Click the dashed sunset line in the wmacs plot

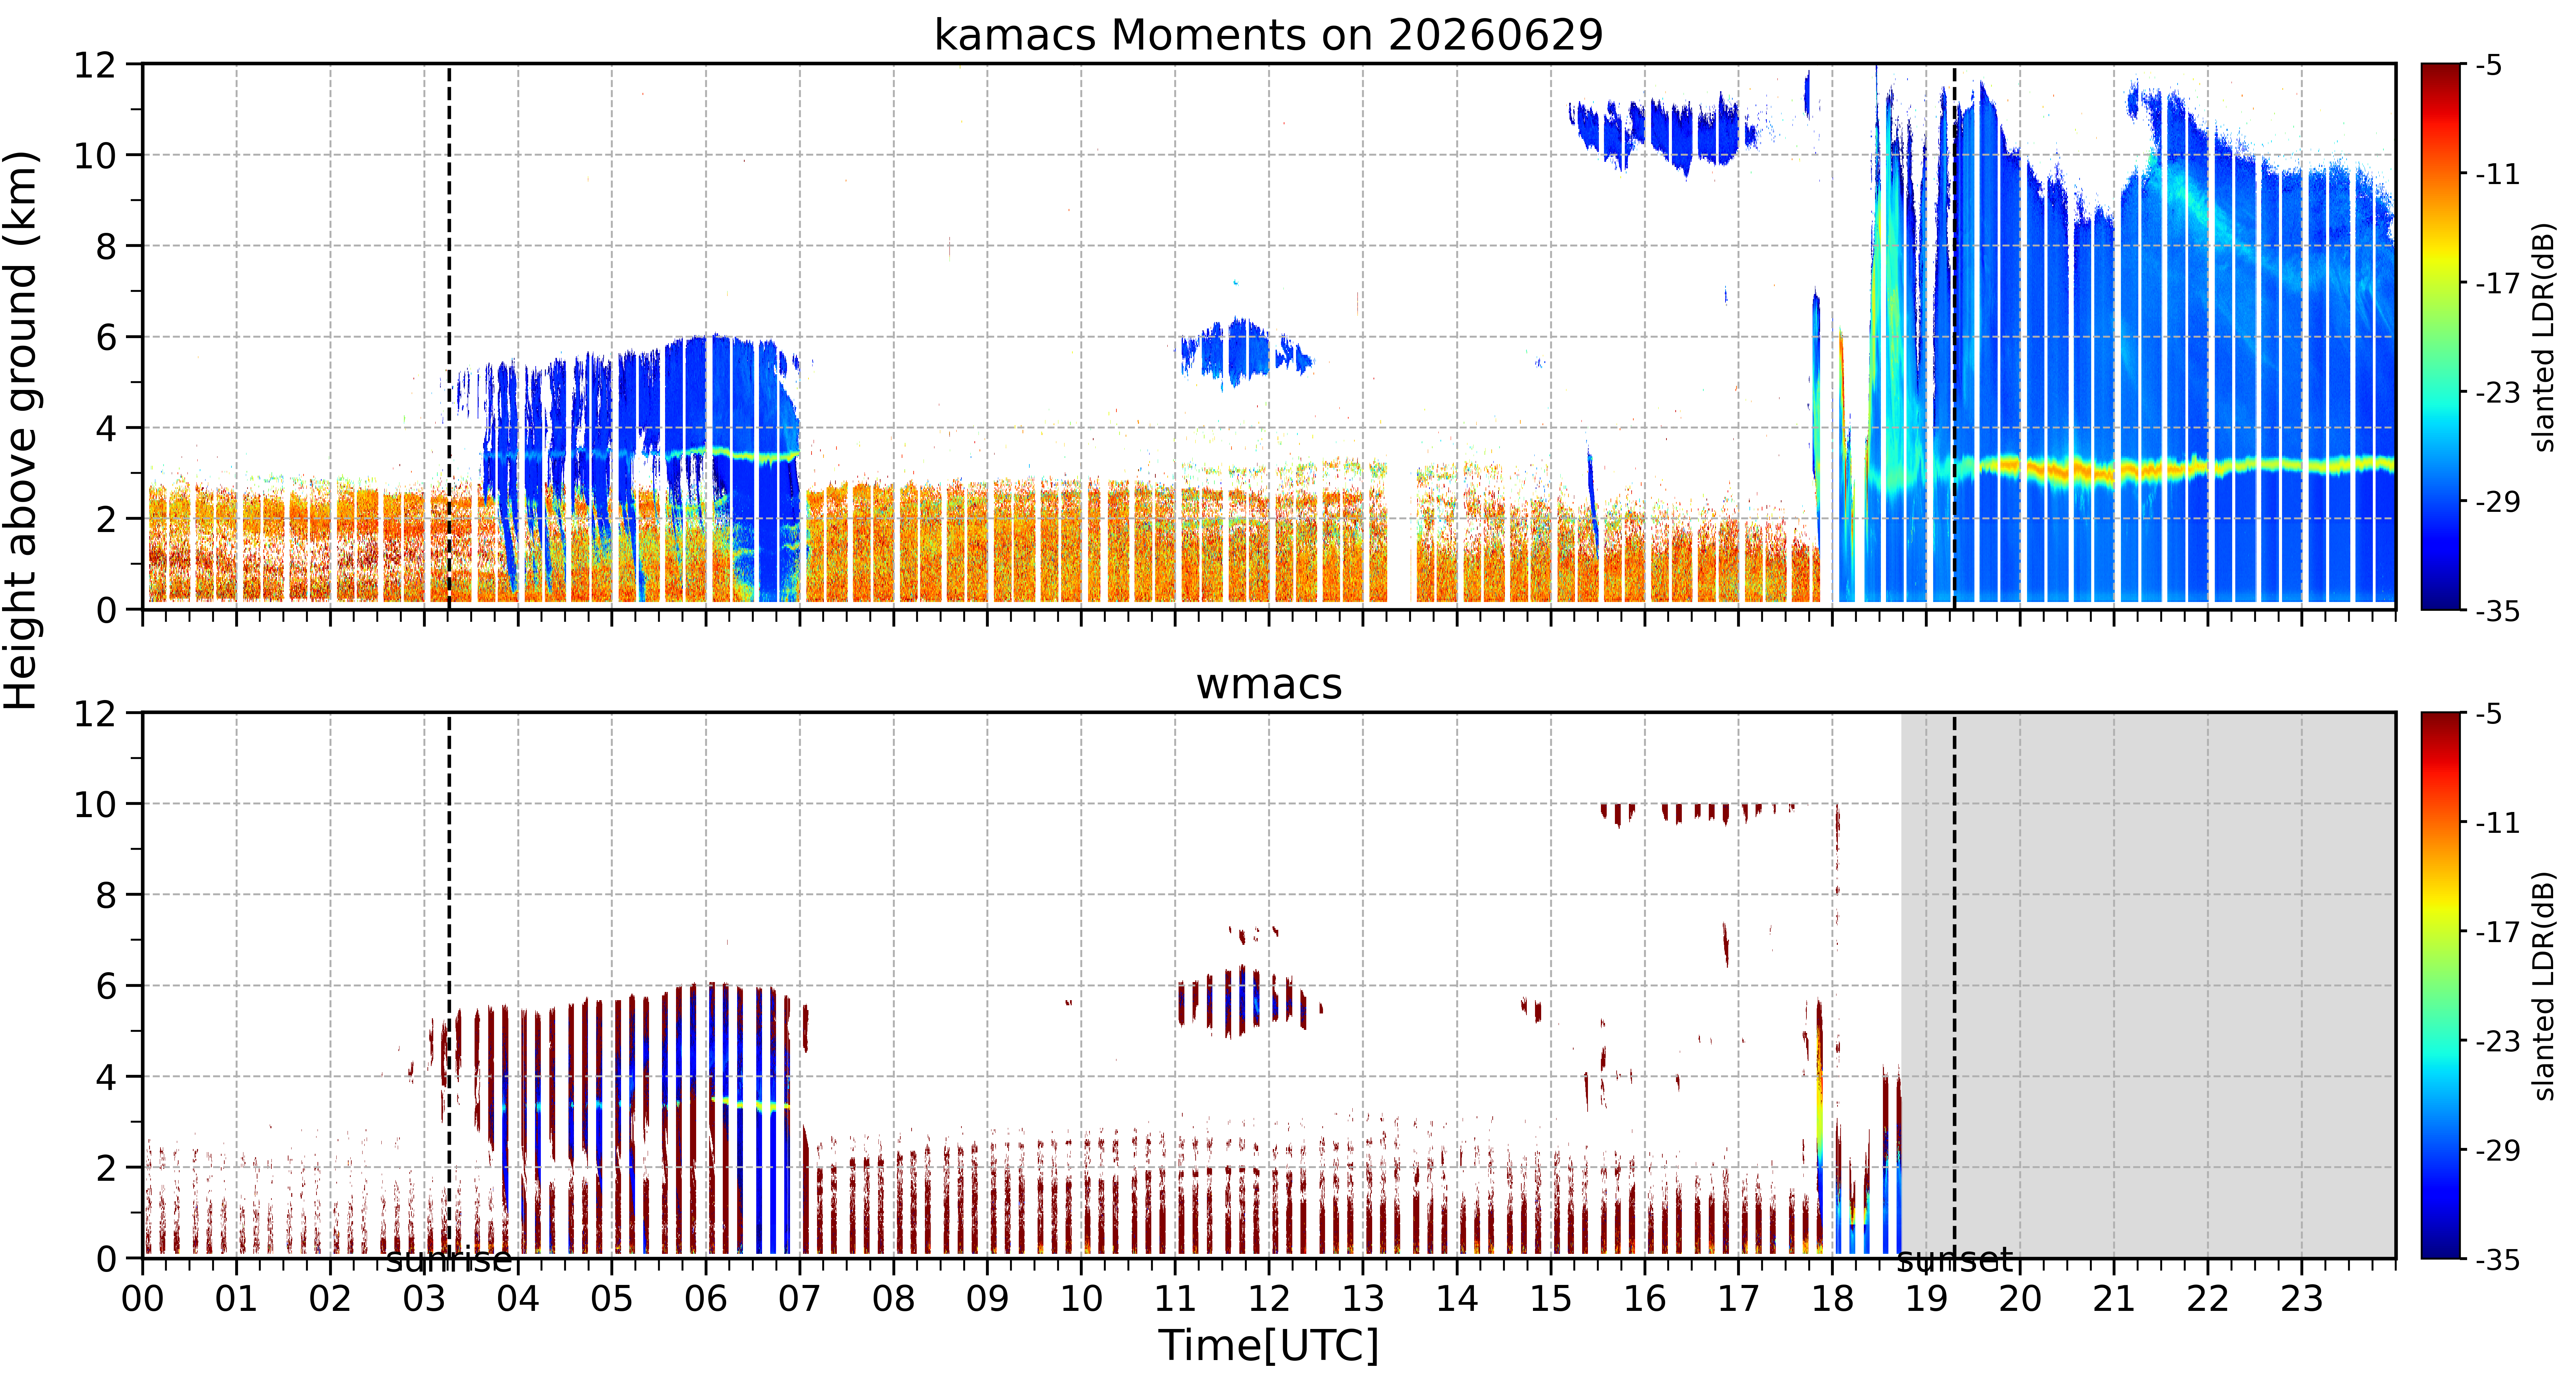click(1954, 985)
